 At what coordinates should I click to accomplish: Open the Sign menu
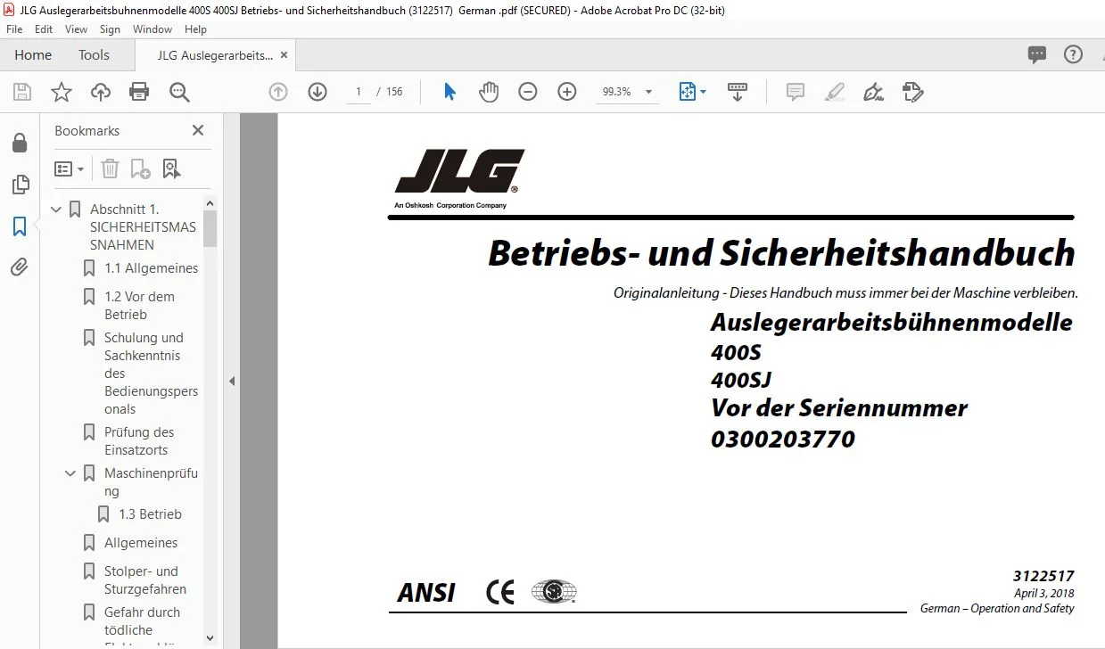pyautogui.click(x=110, y=29)
